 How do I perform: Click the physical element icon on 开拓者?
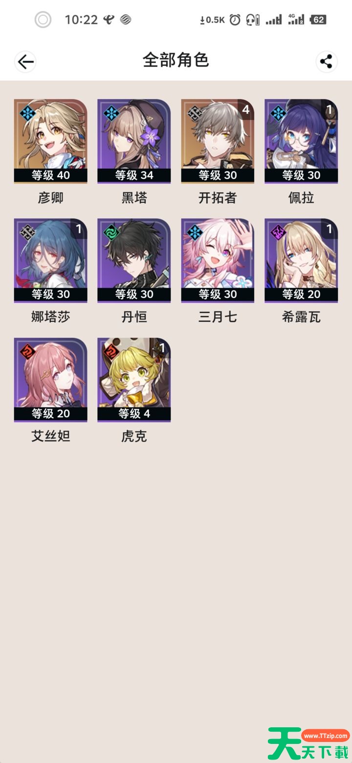pos(195,113)
